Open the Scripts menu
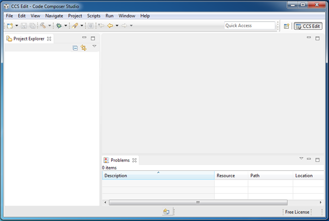The height and width of the screenshot is (221, 329). tap(94, 16)
